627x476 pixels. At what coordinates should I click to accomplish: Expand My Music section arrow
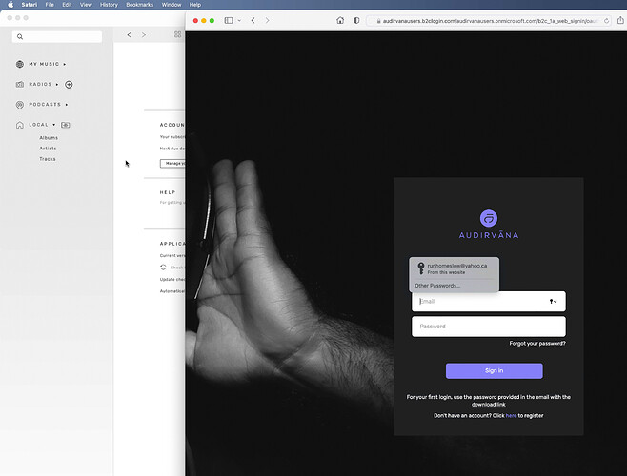click(x=65, y=64)
